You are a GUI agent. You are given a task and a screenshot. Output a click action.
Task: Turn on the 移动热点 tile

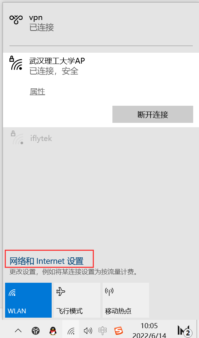point(126,300)
